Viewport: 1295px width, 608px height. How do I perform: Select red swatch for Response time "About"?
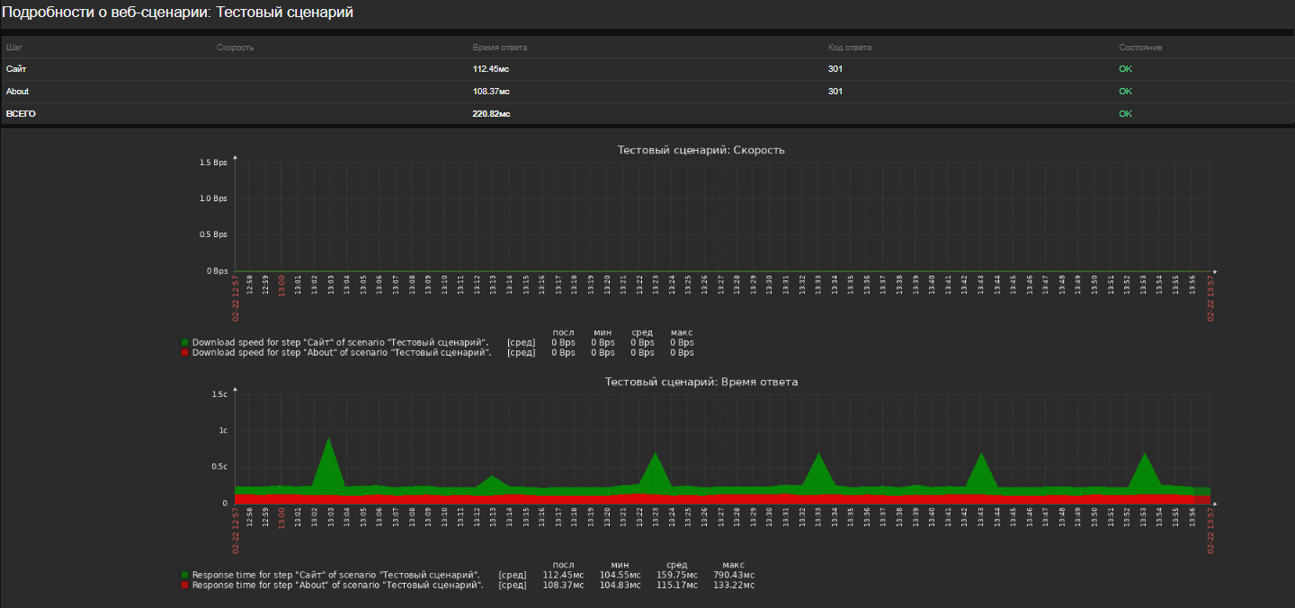185,585
